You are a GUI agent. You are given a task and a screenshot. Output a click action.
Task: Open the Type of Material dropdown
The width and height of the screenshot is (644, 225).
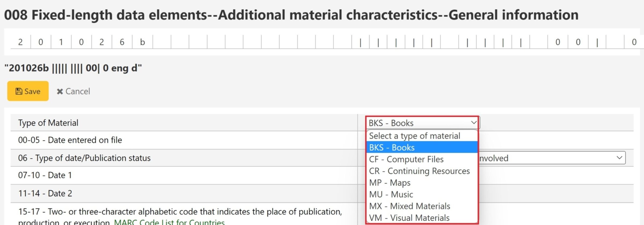pyautogui.click(x=422, y=123)
